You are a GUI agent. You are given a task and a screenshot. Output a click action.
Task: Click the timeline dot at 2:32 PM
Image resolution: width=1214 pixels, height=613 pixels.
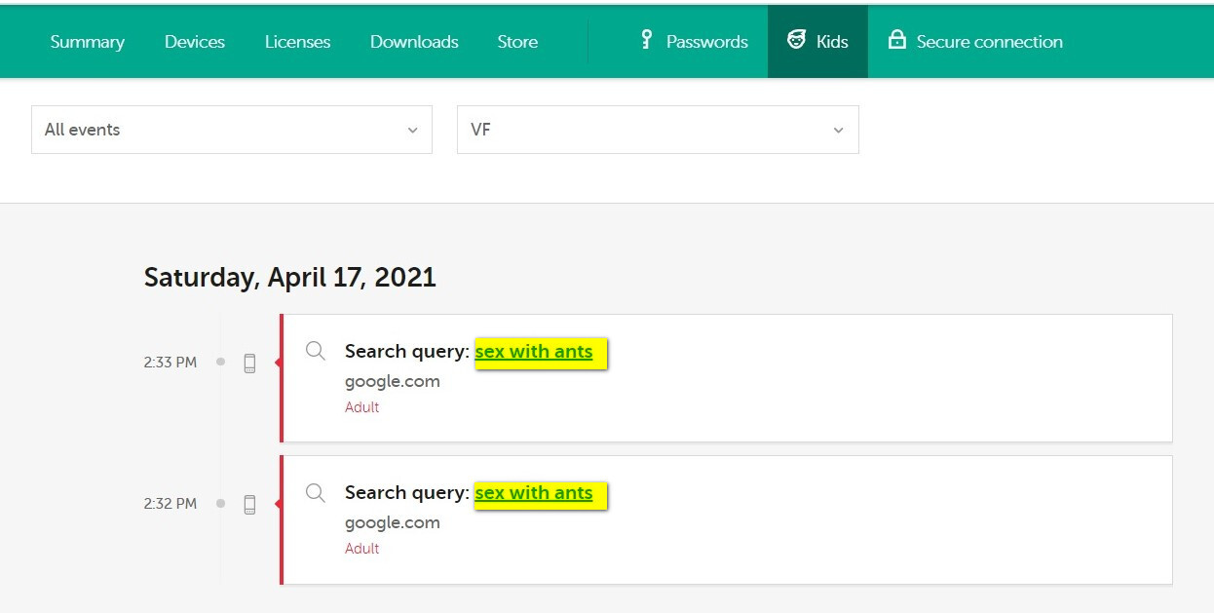(220, 503)
